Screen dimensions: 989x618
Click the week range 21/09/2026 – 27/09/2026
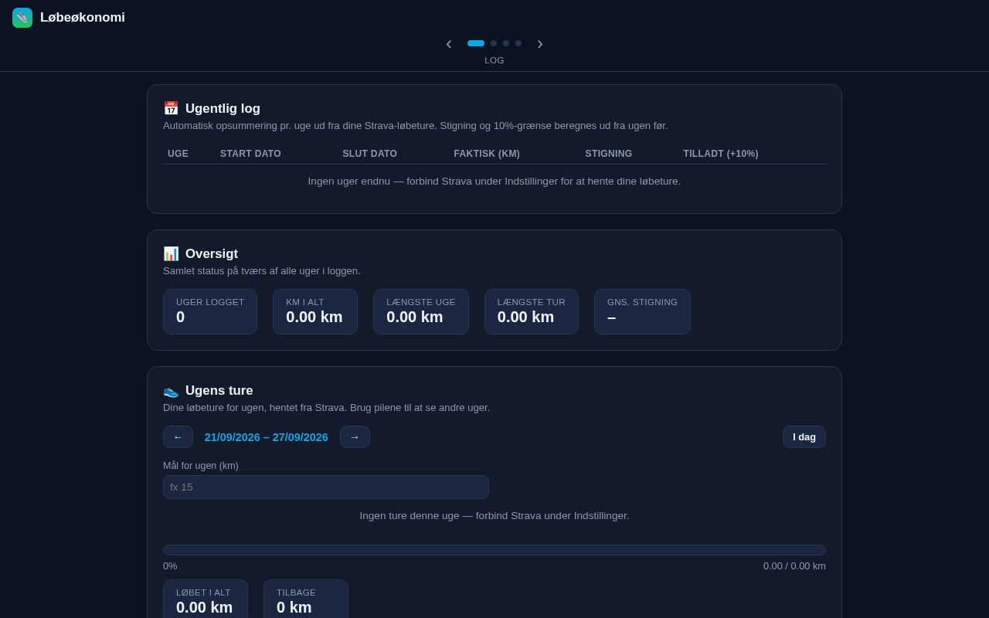[x=267, y=437]
